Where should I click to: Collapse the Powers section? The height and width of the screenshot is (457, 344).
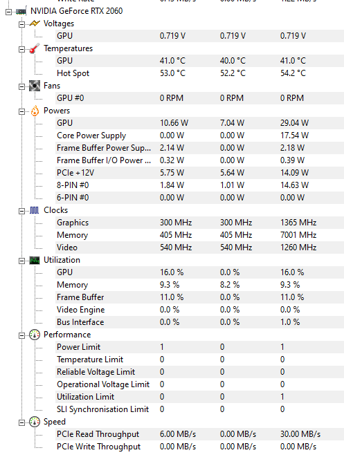pos(21,111)
